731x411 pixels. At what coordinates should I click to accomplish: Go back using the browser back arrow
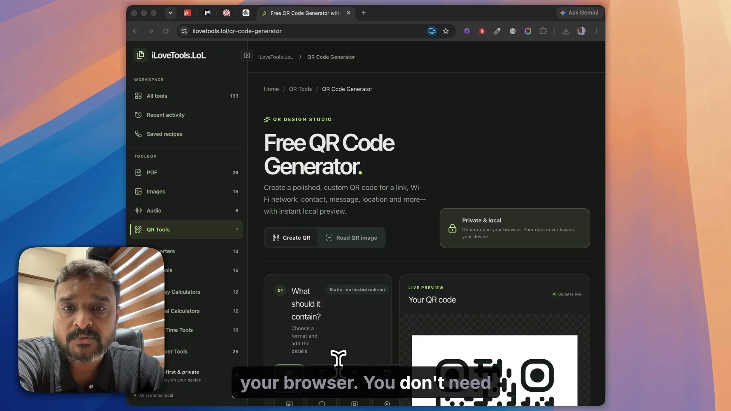(x=135, y=31)
